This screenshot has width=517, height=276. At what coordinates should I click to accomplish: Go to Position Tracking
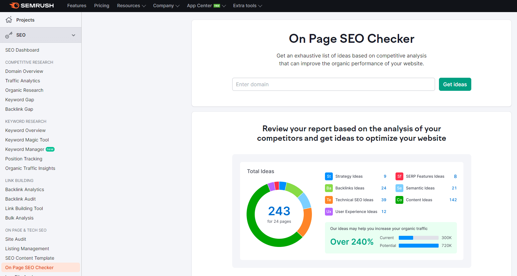click(24, 159)
